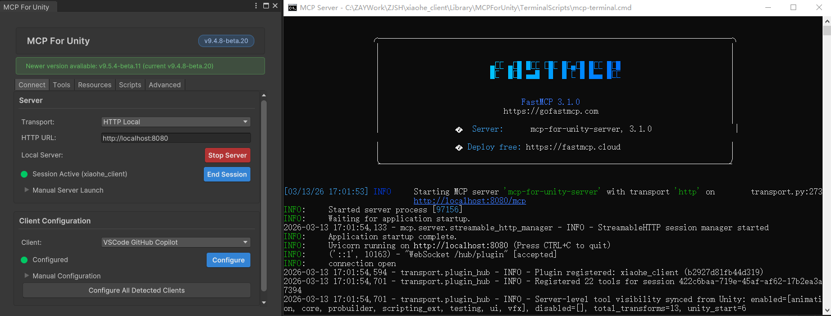
Task: Click the https://gofastmcp.com text in terminal
Action: coord(551,111)
